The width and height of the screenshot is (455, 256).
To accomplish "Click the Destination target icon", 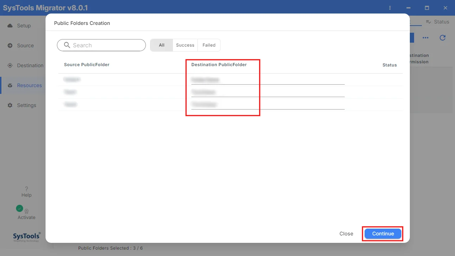I will click(x=10, y=65).
